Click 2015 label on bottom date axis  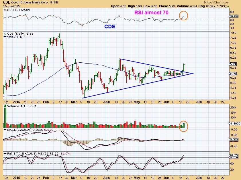tap(16, 178)
